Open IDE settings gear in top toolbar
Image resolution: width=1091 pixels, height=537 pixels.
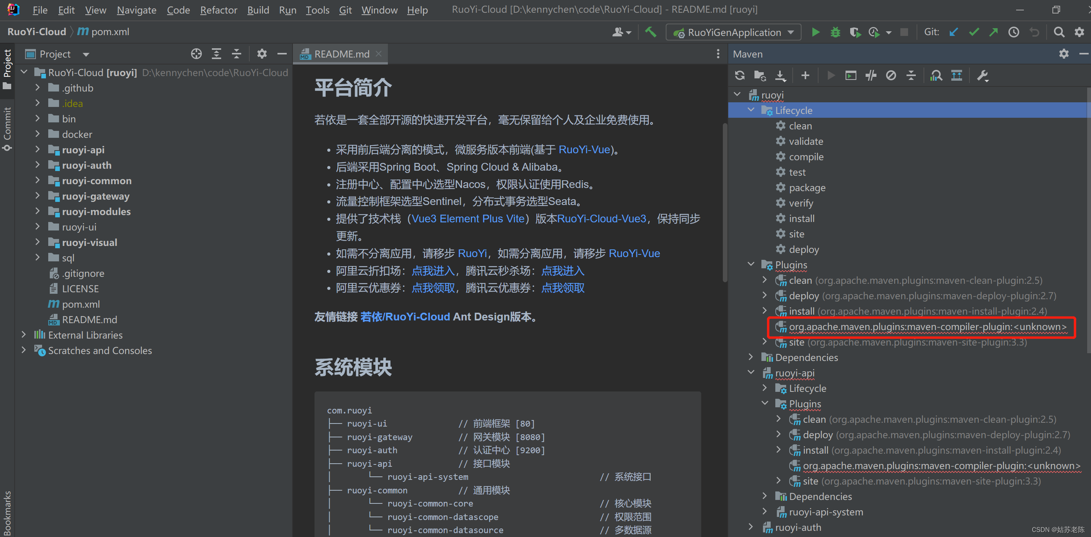click(1079, 32)
